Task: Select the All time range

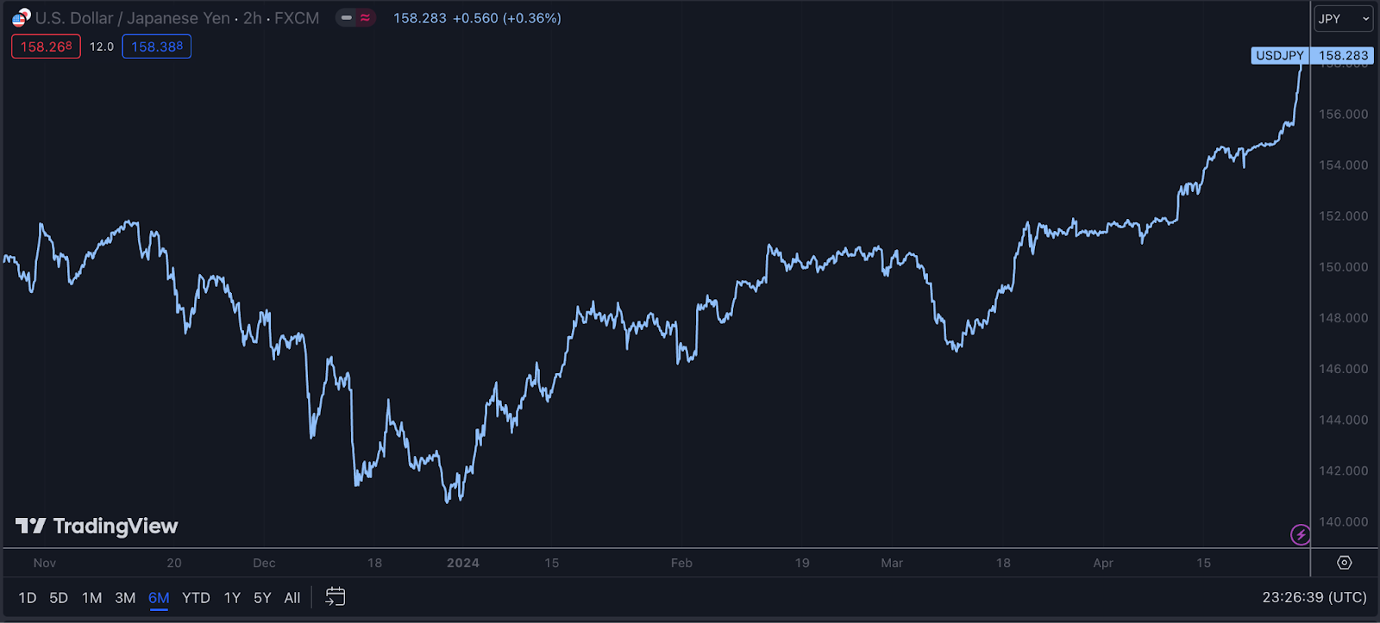Action: click(292, 597)
